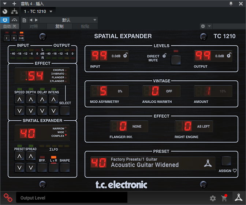Click the 粘贴 paste button
This screenshot has height=205, width=246.
[85, 26]
